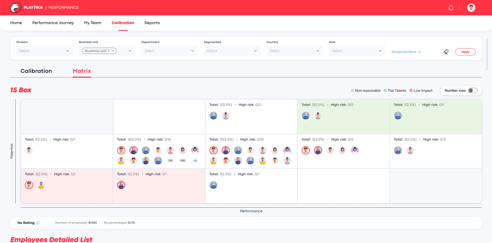Click the eraser clear-filters icon
This screenshot has width=492, height=243.
446,52
